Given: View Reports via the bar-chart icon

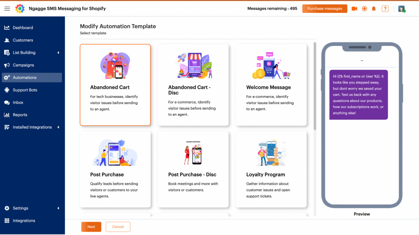Looking at the screenshot, I should pos(7,115).
